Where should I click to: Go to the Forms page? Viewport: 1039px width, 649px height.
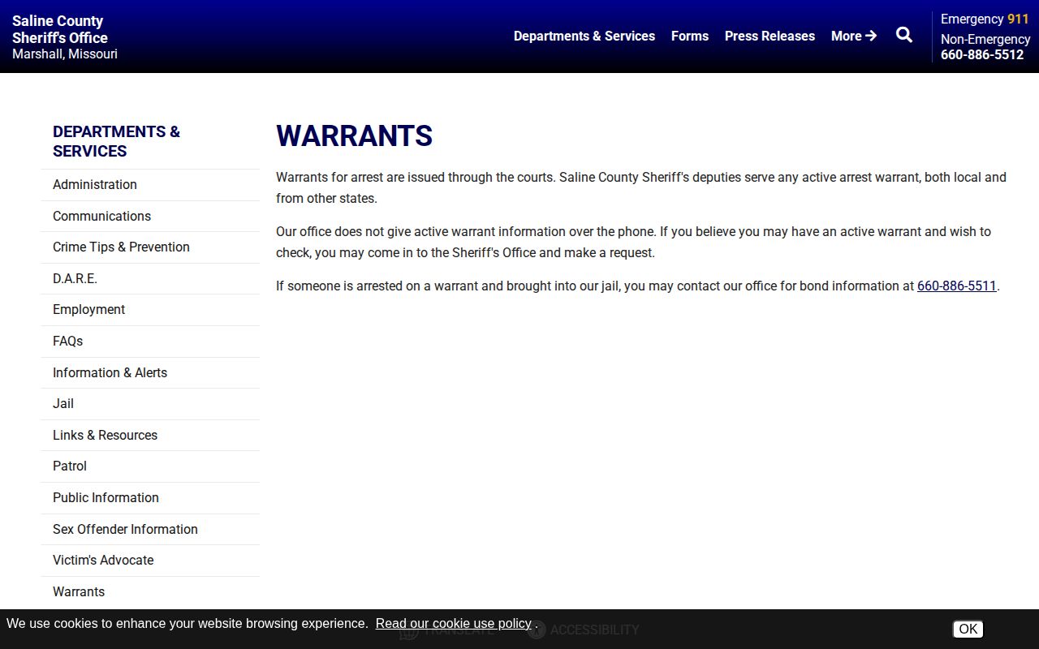[690, 36]
